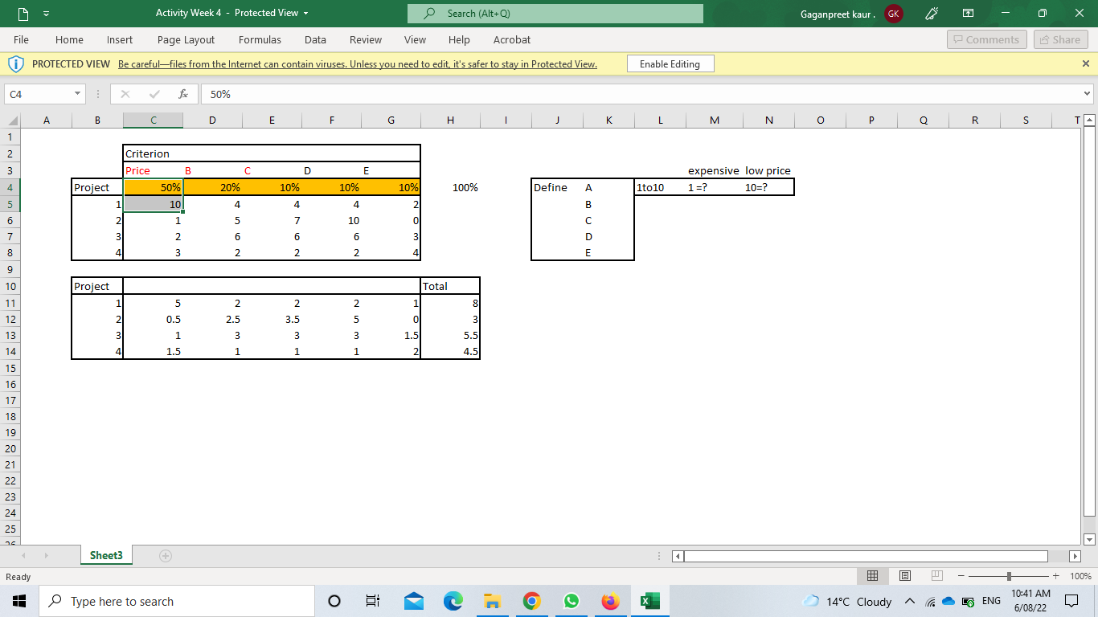
Task: Open Cortana circle icon on taskbar
Action: (x=335, y=601)
